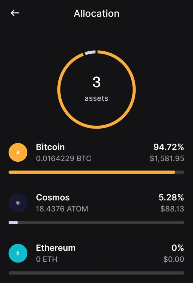Open the Cosmos asset details
Viewport: 193px width, 283px height.
(97, 203)
